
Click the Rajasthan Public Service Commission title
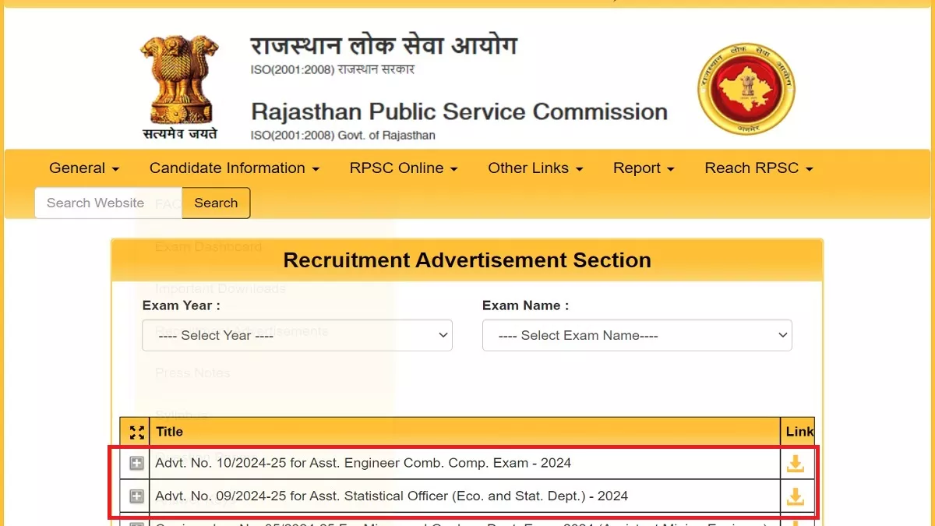[x=459, y=111]
